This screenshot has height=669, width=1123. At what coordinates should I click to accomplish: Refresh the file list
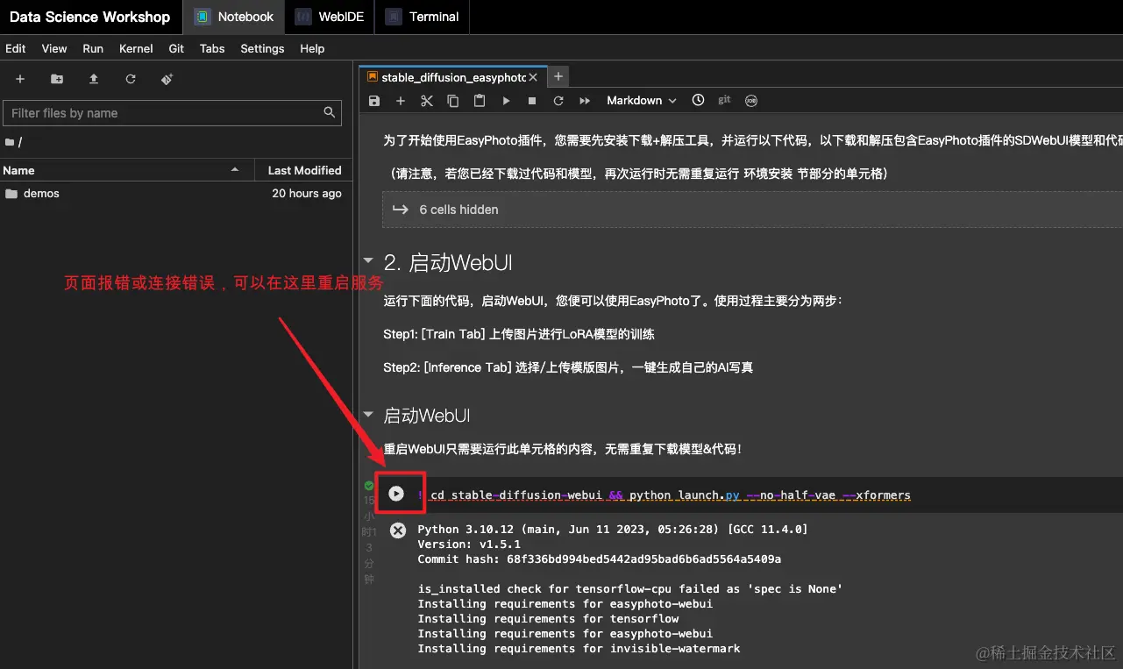(131, 79)
